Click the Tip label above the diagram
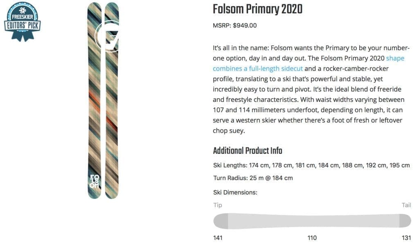Viewport: 419px width, 249px height. (x=218, y=205)
